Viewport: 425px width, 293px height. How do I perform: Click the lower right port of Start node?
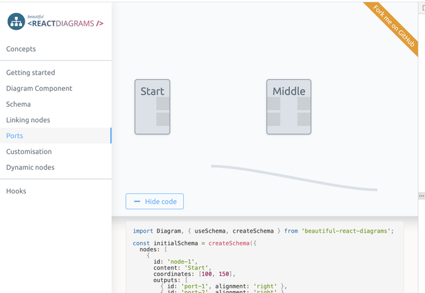click(163, 119)
